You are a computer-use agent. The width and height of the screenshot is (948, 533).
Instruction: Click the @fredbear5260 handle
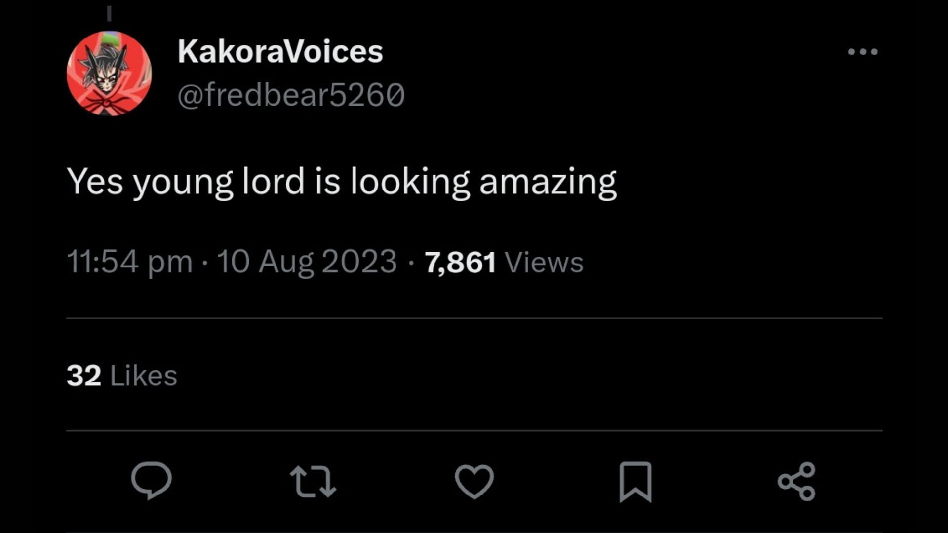click(291, 95)
